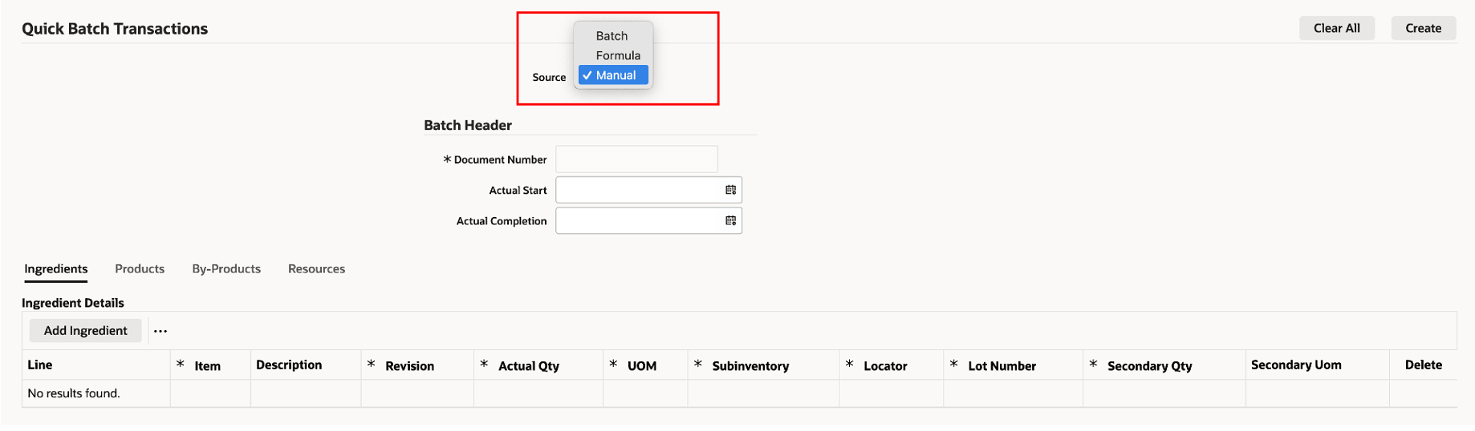Click the Subinventory column header

(x=750, y=366)
